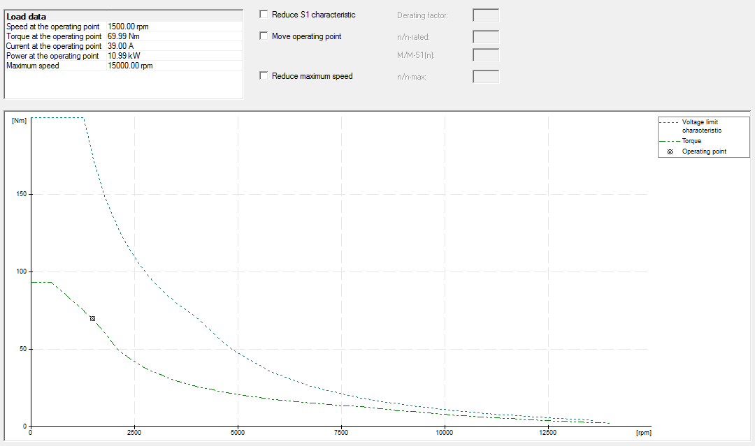Select the n/n-max input box
The width and height of the screenshot is (755, 446).
click(486, 77)
